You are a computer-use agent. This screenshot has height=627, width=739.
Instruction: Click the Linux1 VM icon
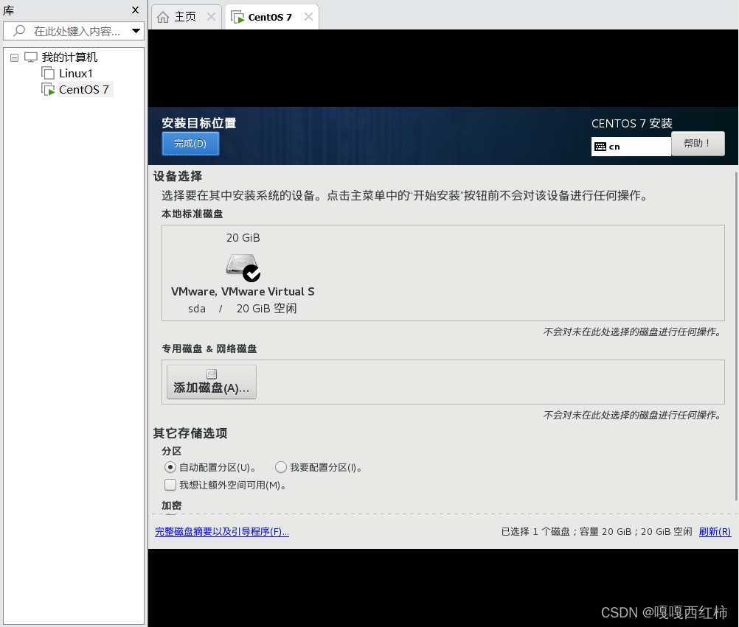[48, 73]
